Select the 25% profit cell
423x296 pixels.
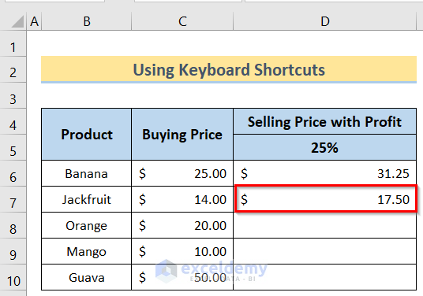pos(325,147)
